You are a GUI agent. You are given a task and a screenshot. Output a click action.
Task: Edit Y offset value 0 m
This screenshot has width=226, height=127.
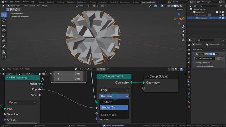coord(69,74)
